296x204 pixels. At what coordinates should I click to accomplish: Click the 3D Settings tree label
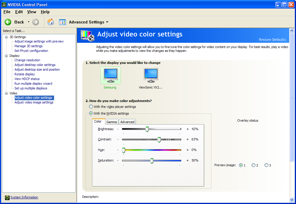click(x=18, y=37)
